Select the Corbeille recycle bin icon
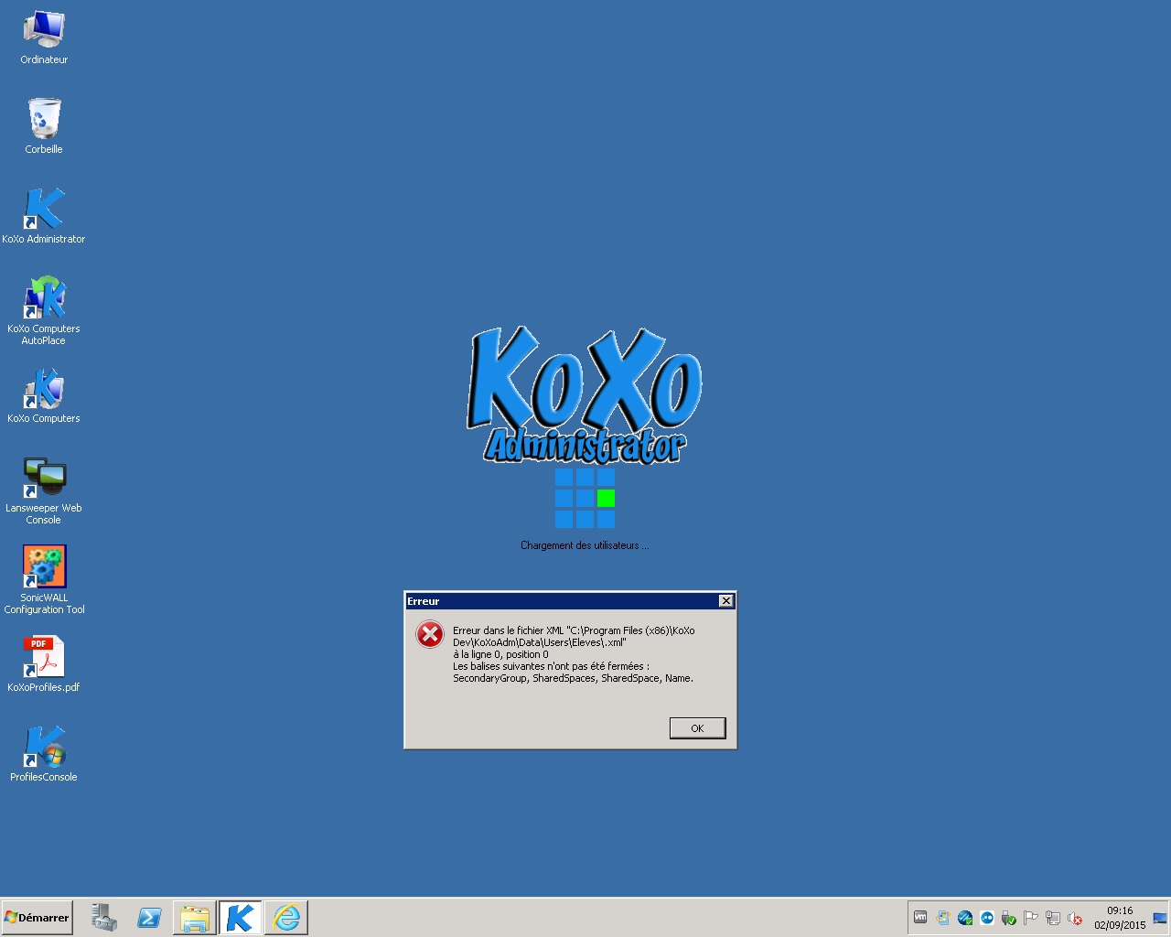The height and width of the screenshot is (937, 1171). [44, 125]
